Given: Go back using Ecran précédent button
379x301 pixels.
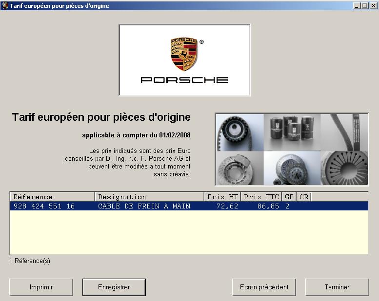Looking at the screenshot, I should point(264,287).
